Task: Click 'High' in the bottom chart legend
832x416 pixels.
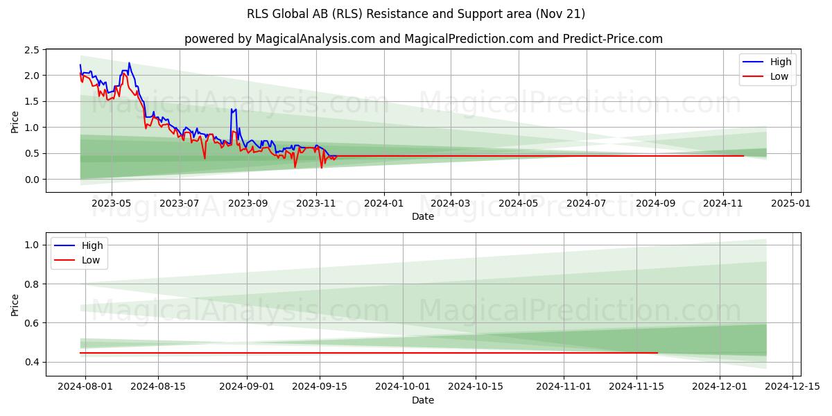Action: point(92,245)
